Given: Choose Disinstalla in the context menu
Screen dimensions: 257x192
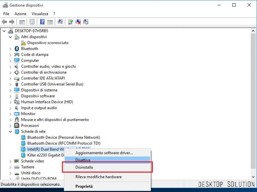Looking at the screenshot, I should click(x=107, y=167).
